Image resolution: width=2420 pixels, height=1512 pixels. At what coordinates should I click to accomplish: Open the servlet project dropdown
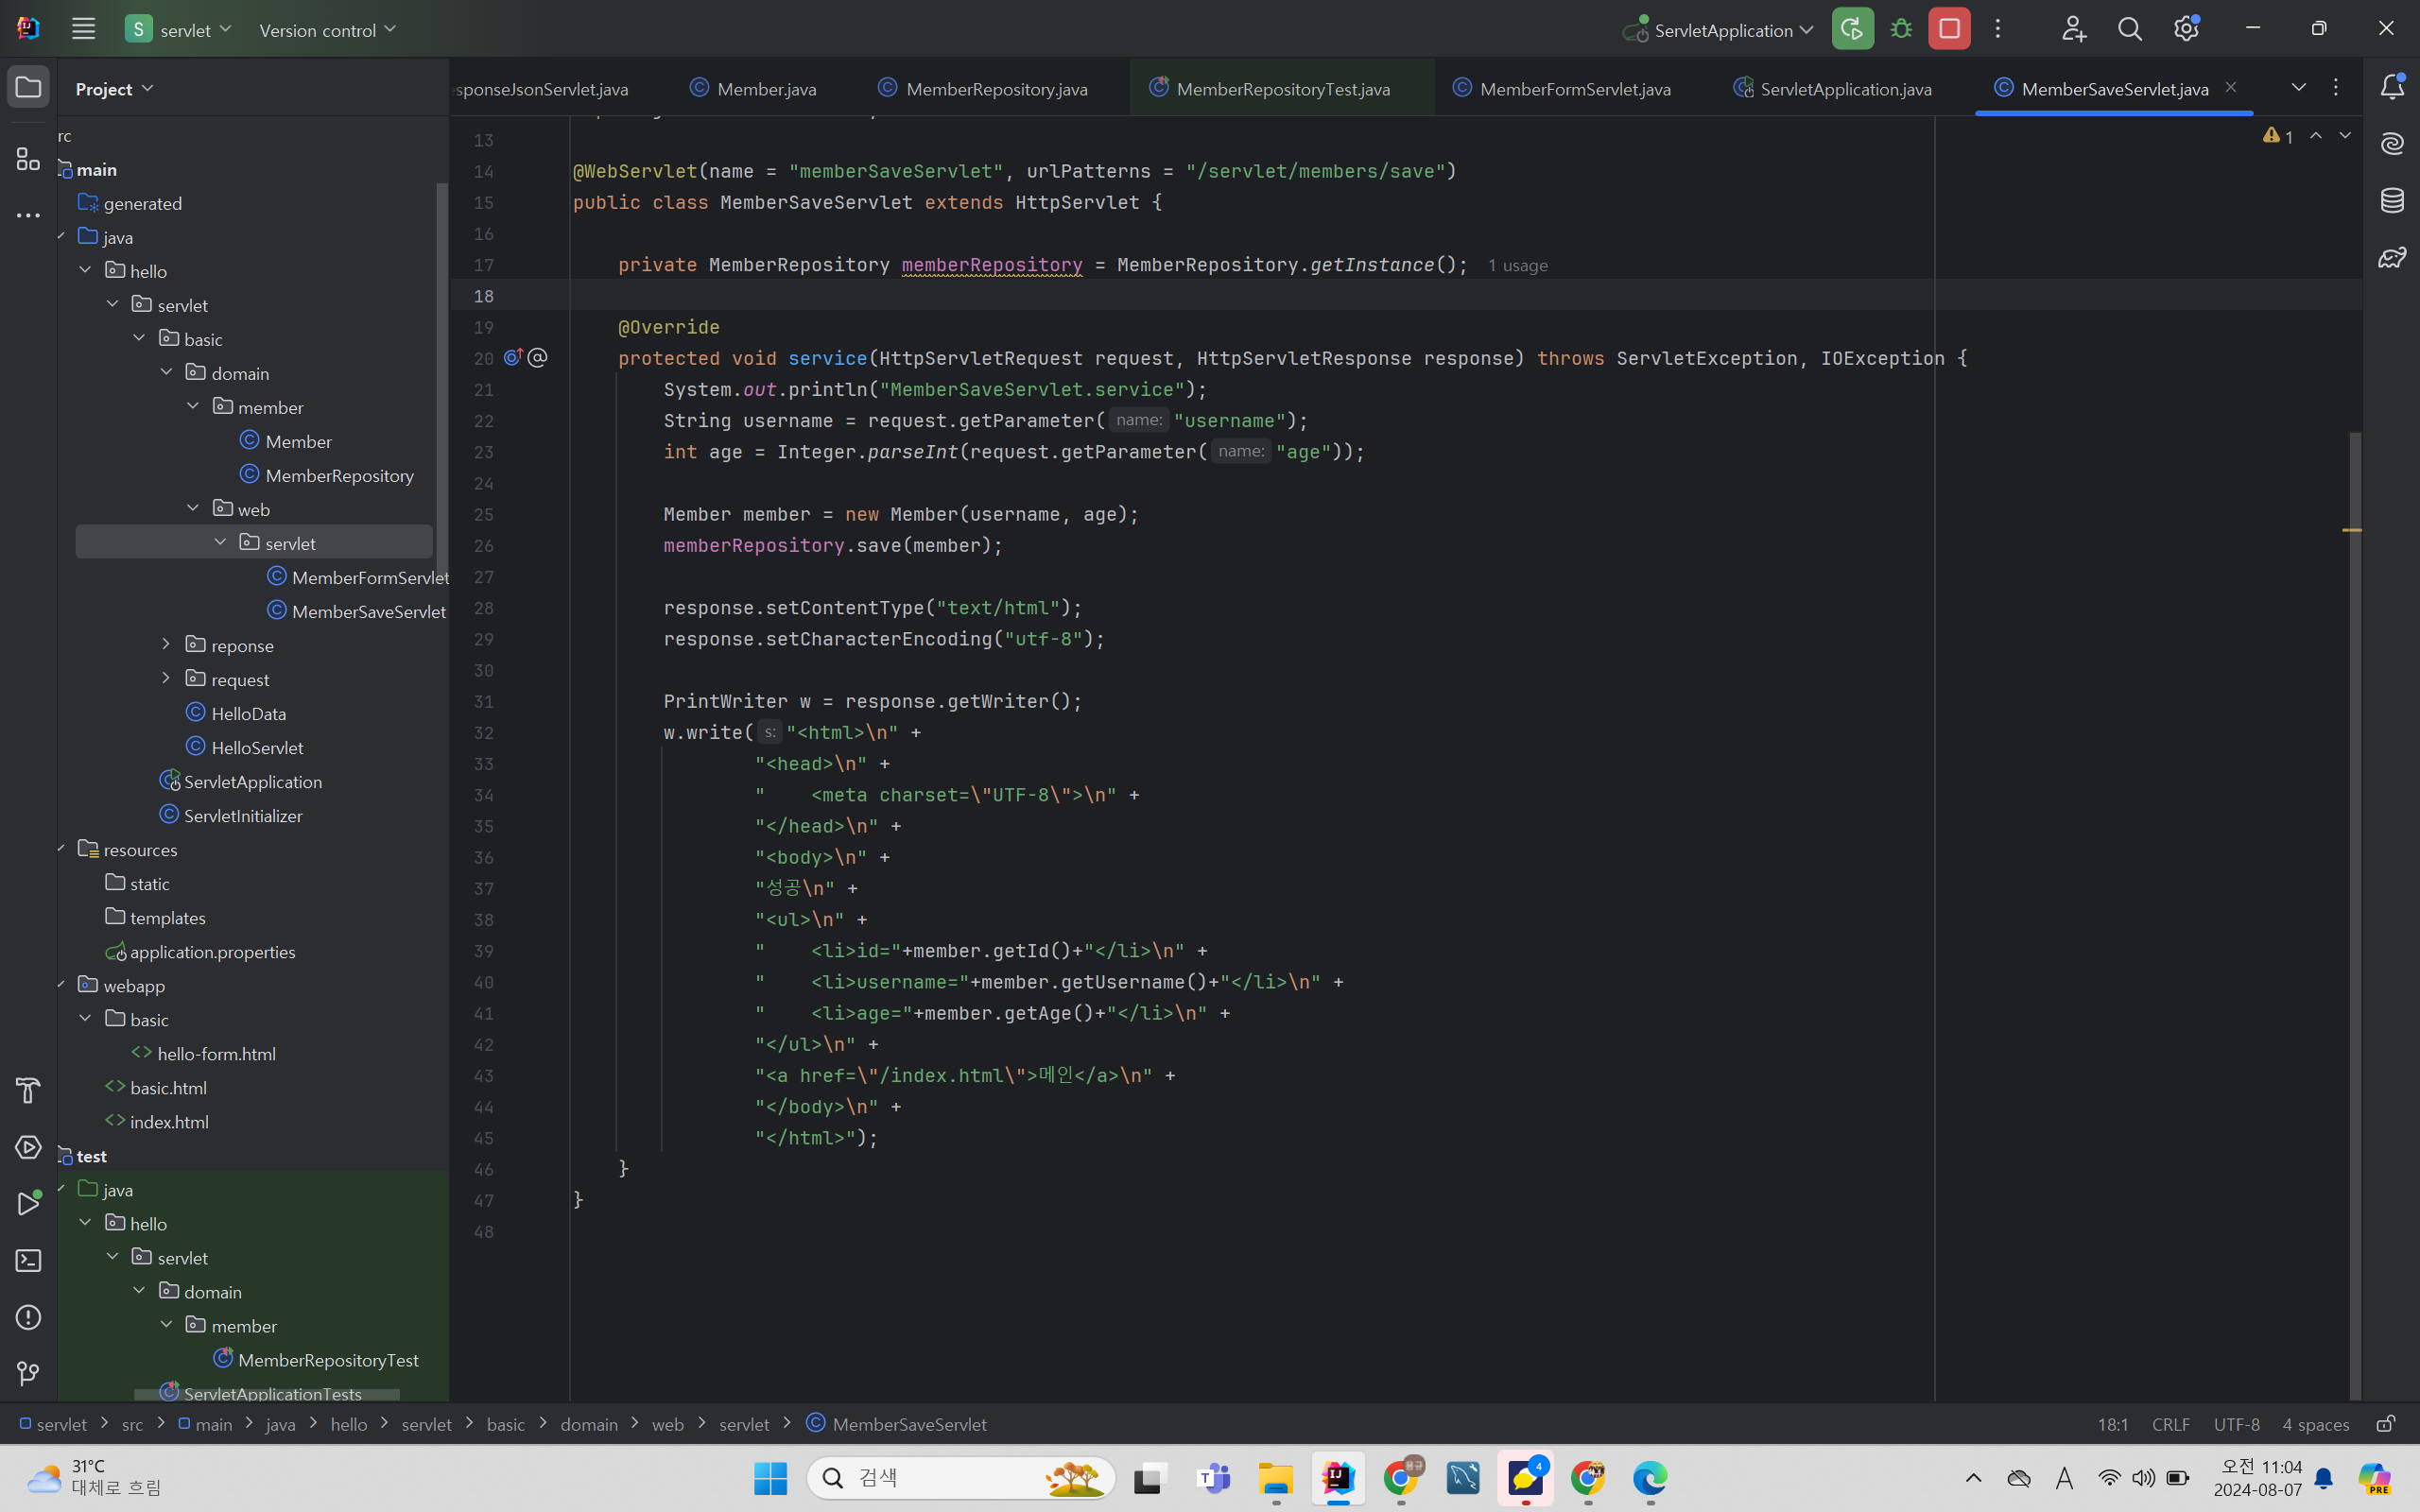coord(179,29)
